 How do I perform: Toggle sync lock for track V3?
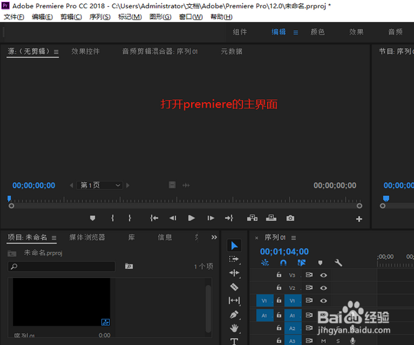pyautogui.click(x=309, y=275)
